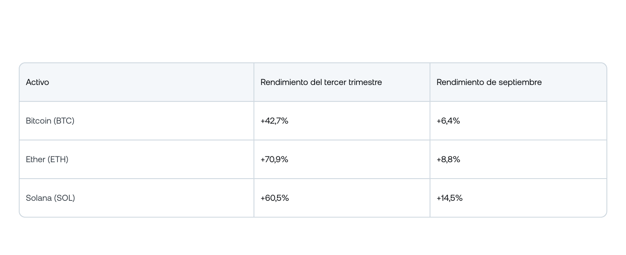626x255 pixels.
Task: Select the +14,5% September value
Action: [x=450, y=198]
